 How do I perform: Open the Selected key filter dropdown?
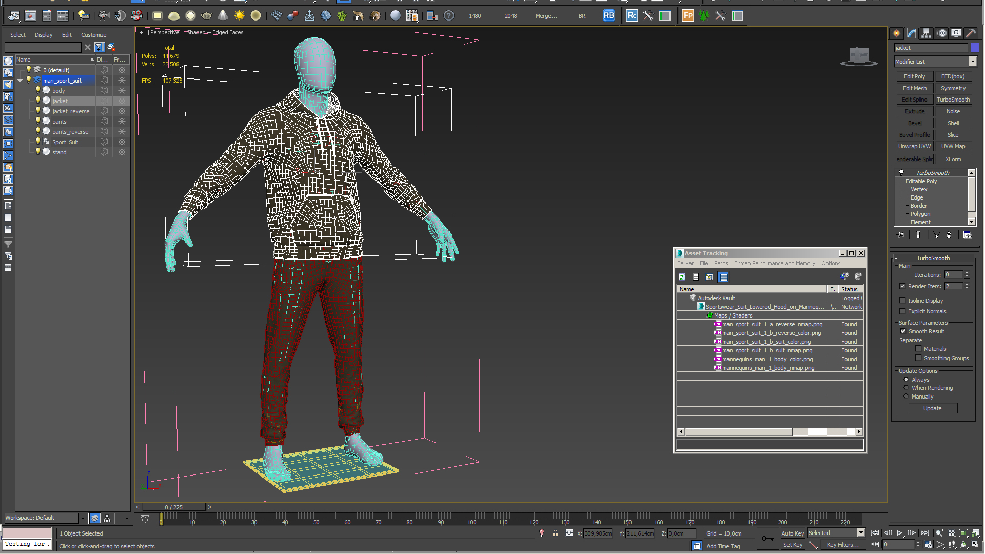(861, 533)
